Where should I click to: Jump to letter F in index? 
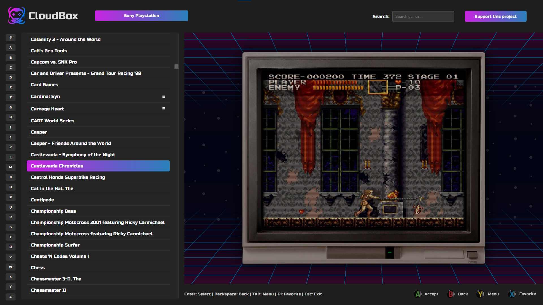[x=10, y=97]
